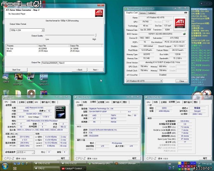Open 關於 tab in the Phenom II CPU-Z window

[53, 102]
